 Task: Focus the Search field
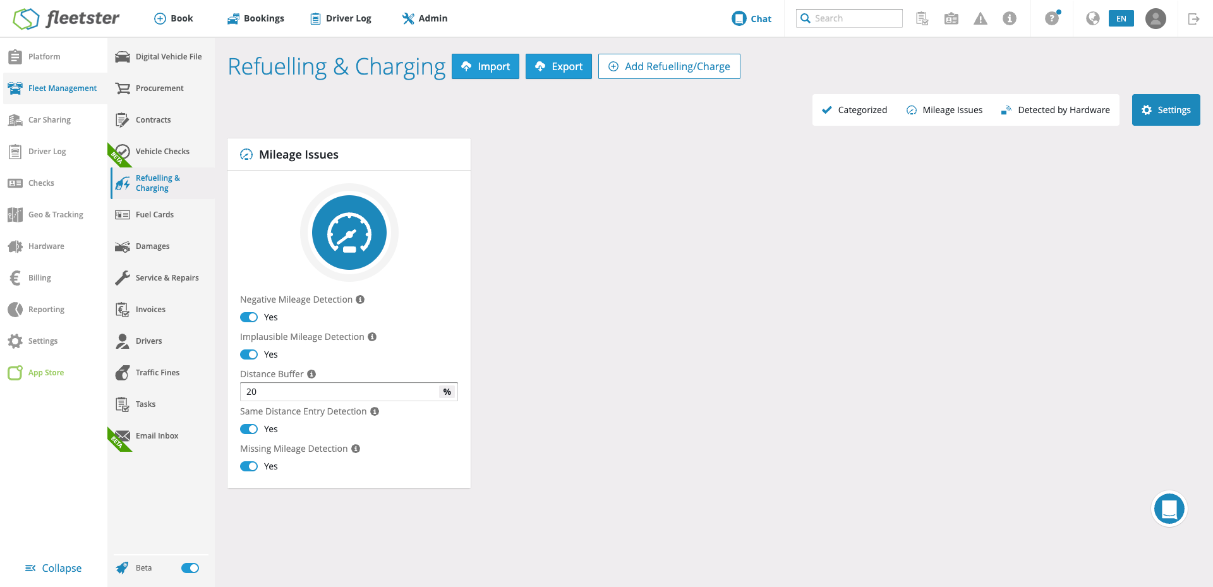tap(849, 18)
